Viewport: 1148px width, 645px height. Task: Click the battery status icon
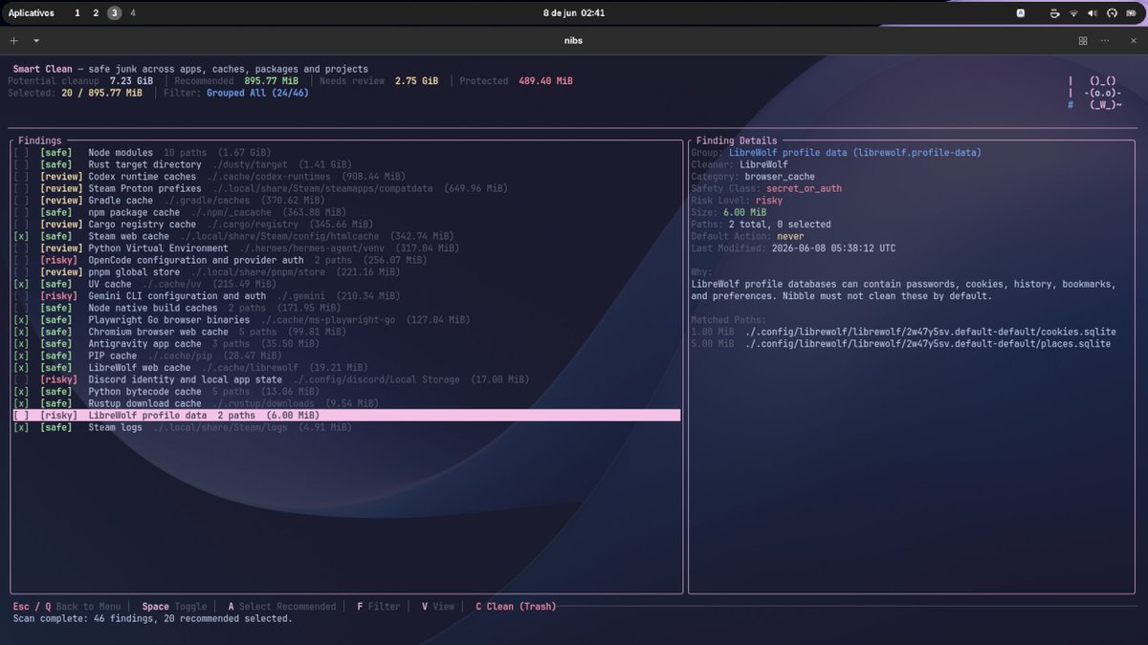(x=1131, y=13)
